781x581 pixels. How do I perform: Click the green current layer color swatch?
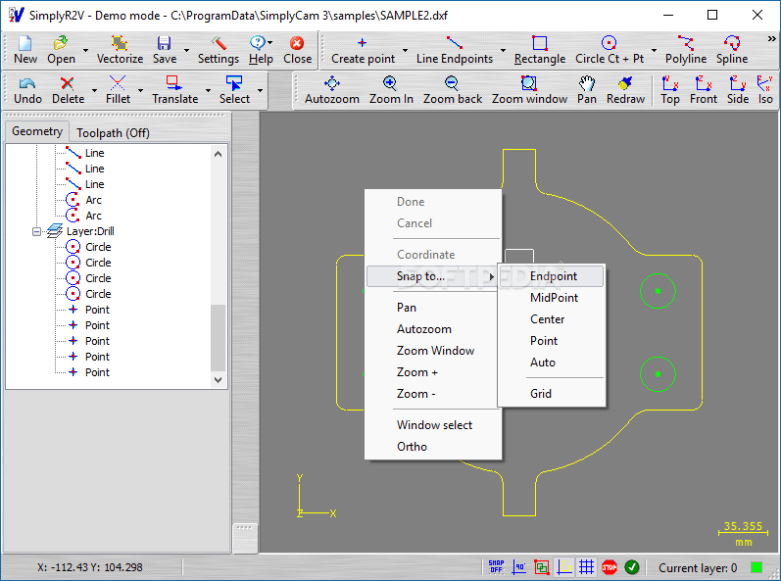coord(757,567)
